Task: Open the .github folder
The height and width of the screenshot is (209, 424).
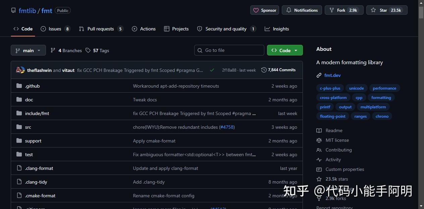Action: [33, 86]
